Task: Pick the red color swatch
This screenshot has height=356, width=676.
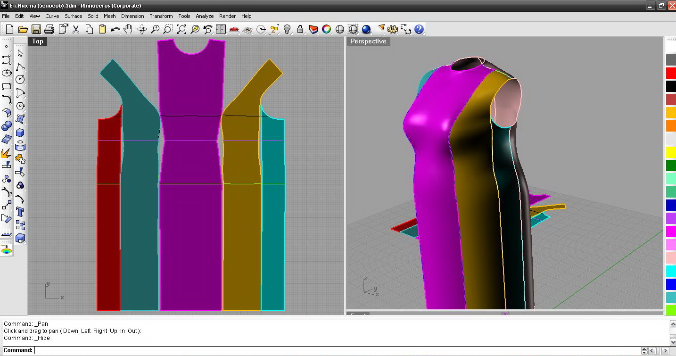Action: point(670,73)
